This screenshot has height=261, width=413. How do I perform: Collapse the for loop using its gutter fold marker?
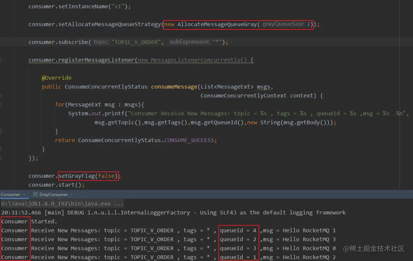[1, 105]
